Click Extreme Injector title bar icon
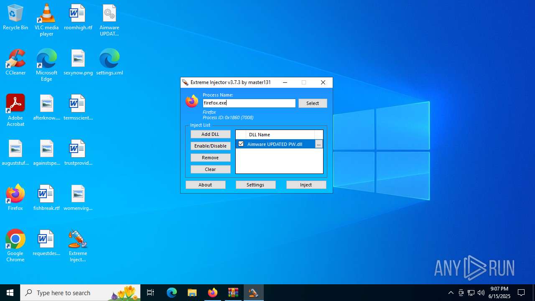The image size is (535, 301). click(x=185, y=82)
